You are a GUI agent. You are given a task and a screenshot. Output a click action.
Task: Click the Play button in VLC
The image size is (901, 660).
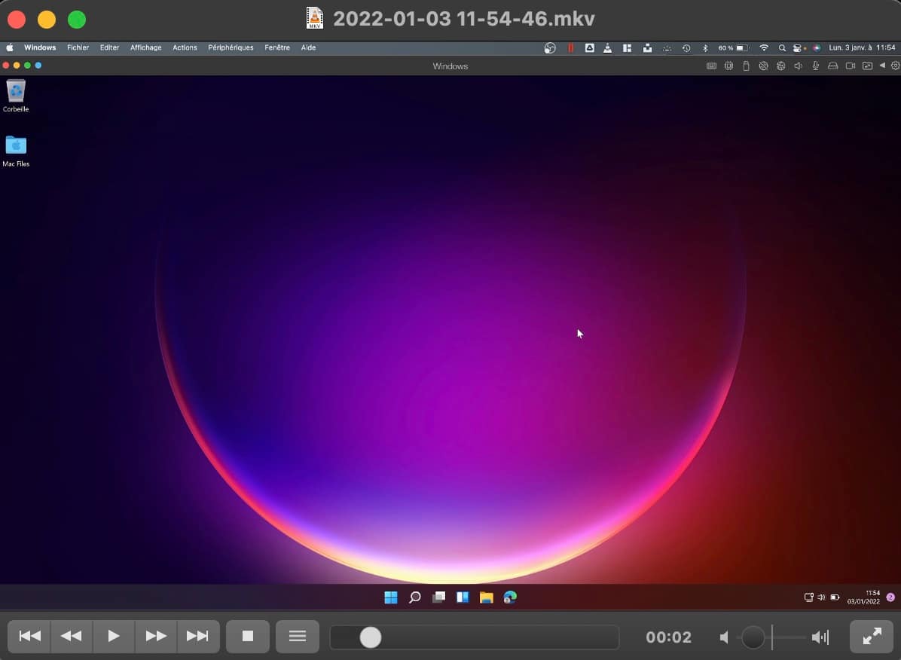(x=114, y=636)
